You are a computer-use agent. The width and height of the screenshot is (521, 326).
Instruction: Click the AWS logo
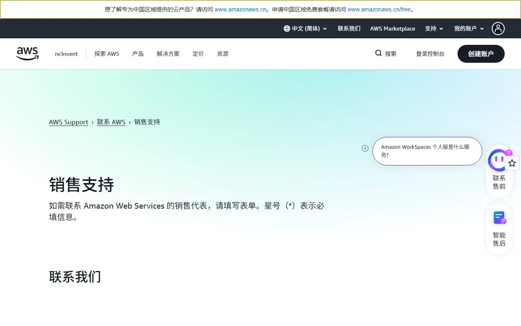pyautogui.click(x=27, y=53)
